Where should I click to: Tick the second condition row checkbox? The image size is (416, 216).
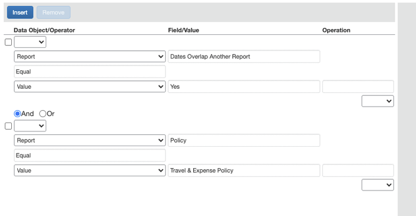(8, 126)
